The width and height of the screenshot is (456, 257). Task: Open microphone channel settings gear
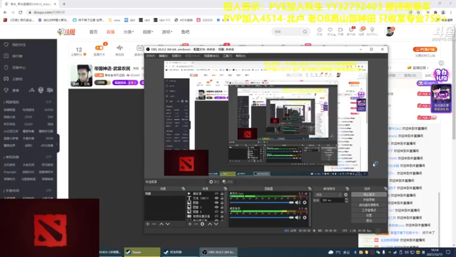305,203
